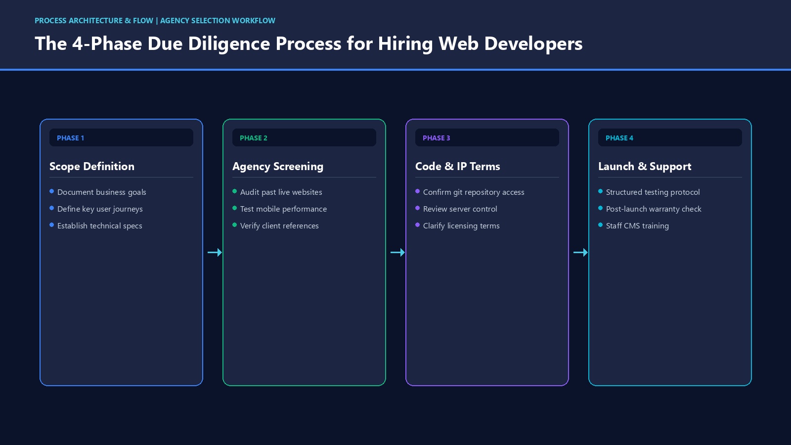
Task: Select the PHASE 2 label
Action: (254, 138)
